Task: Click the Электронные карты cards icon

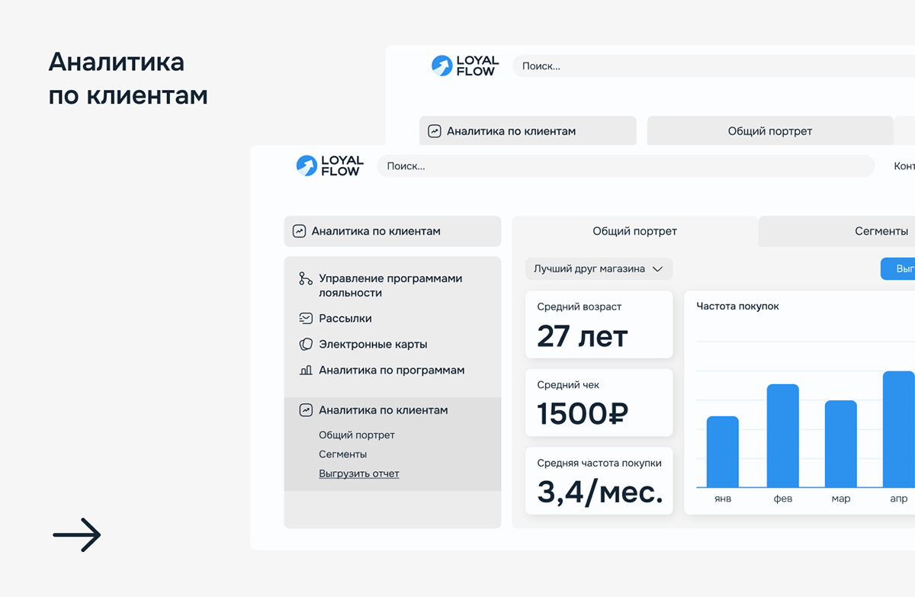Action: tap(306, 345)
